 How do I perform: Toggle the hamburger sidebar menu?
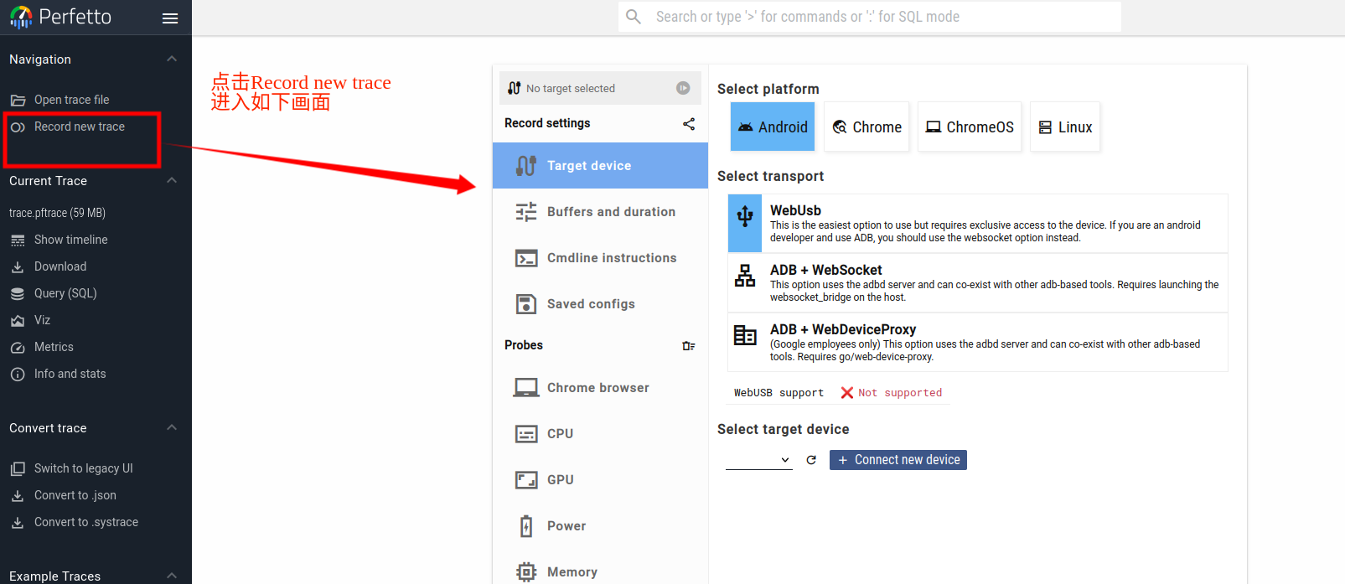click(x=170, y=18)
